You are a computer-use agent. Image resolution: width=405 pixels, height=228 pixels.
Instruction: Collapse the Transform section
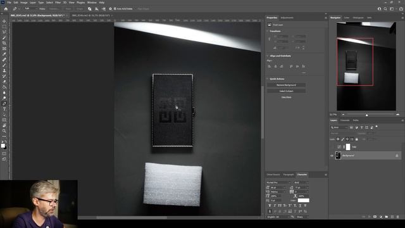click(x=267, y=31)
